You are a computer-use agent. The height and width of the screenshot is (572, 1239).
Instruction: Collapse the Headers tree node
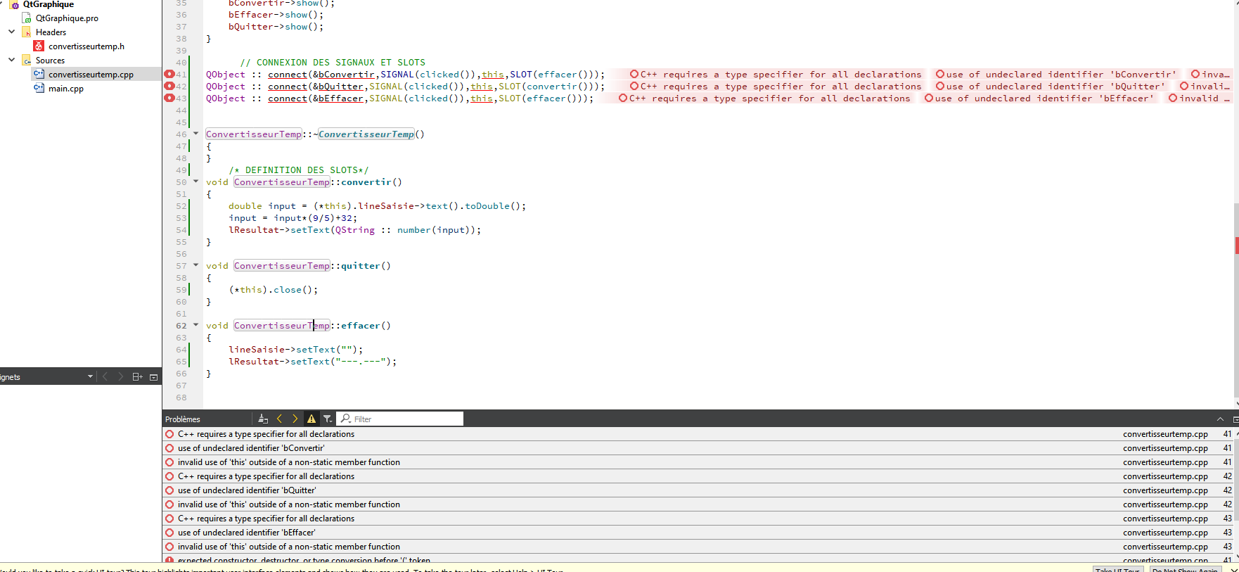pos(11,32)
